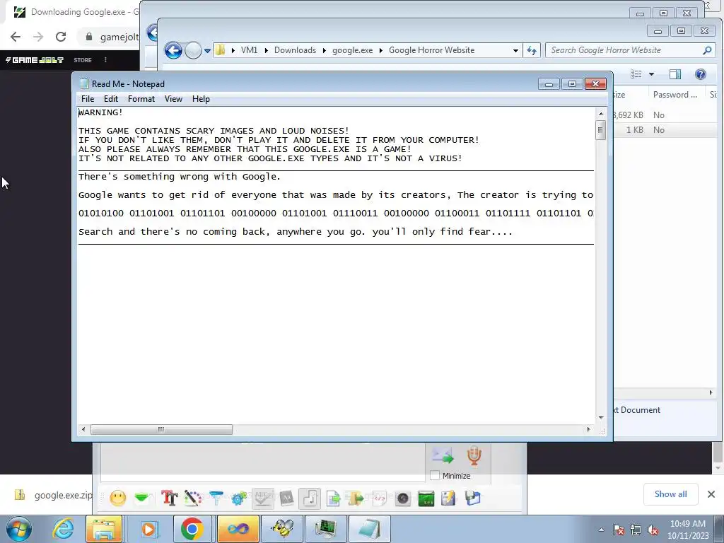Click the Notepad vertical scrollbar thumb
The height and width of the screenshot is (543, 724).
click(x=601, y=130)
